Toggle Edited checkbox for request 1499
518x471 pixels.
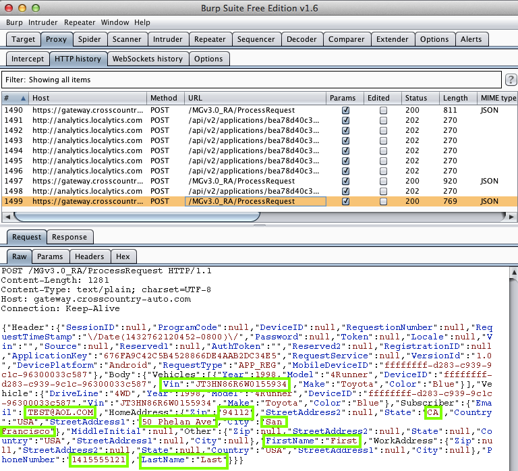383,201
